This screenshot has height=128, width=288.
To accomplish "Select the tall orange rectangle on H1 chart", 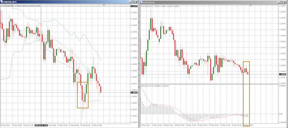I will coord(244,91).
